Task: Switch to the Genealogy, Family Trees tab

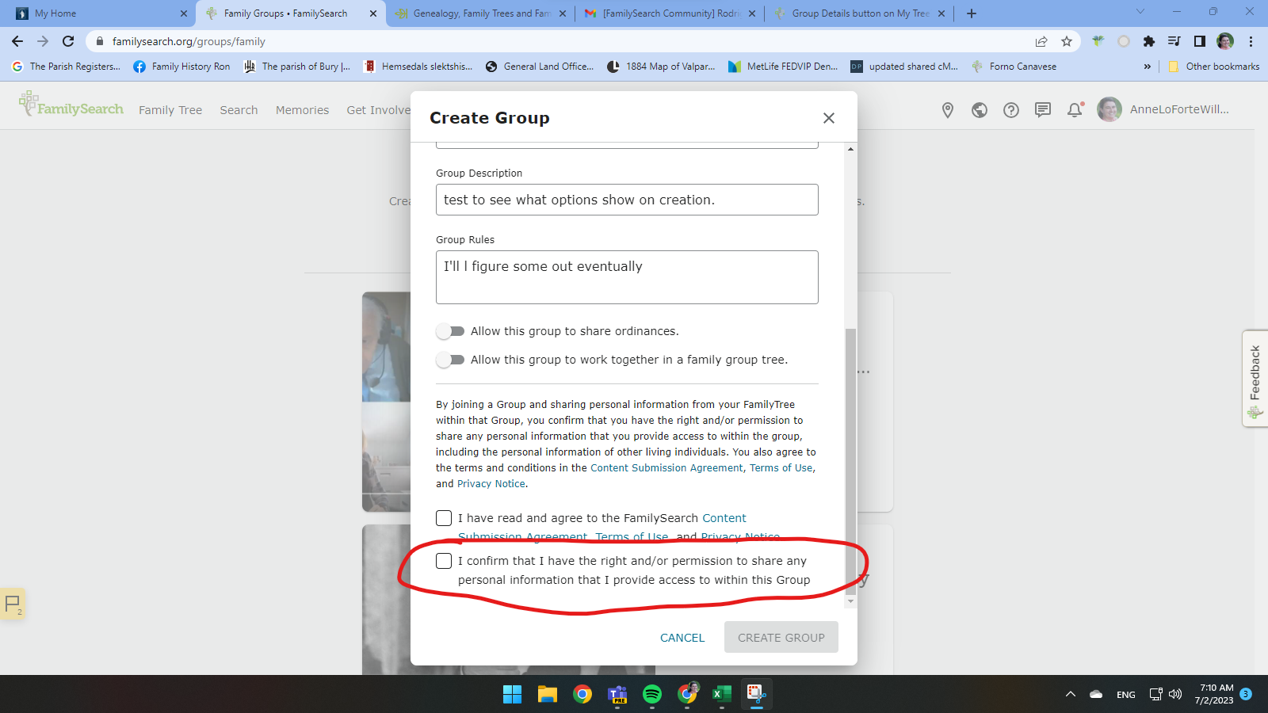Action: 482,13
